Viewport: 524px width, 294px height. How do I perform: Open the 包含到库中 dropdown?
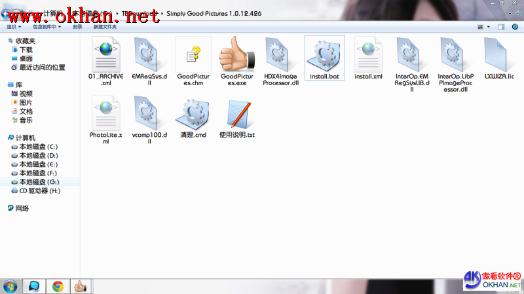[47, 27]
